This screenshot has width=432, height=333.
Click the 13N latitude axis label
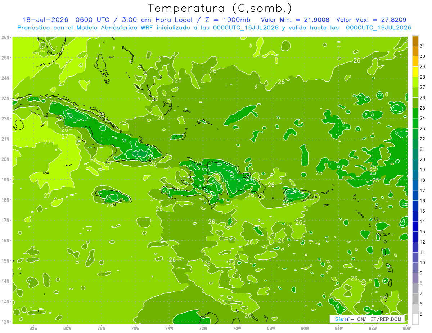click(5, 301)
